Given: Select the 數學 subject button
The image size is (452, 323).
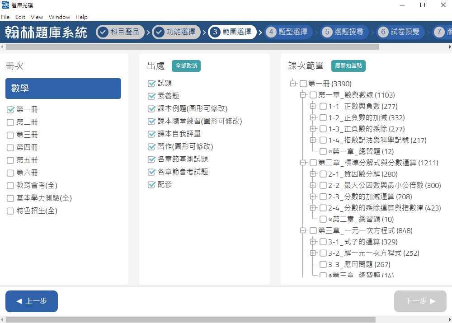Looking at the screenshot, I should [x=63, y=89].
